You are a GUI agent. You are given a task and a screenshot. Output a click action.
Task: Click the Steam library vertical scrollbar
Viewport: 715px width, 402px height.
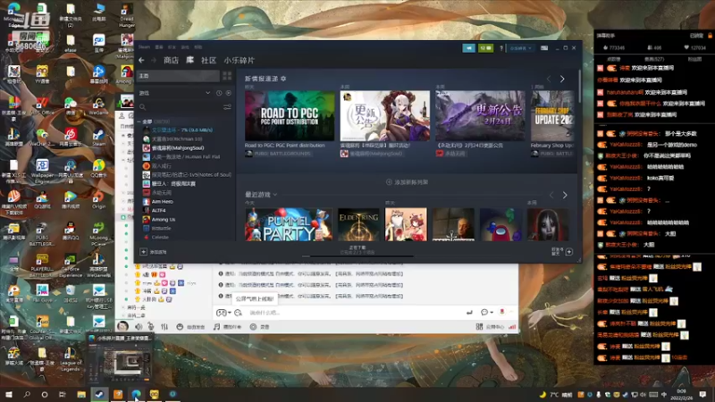579,86
